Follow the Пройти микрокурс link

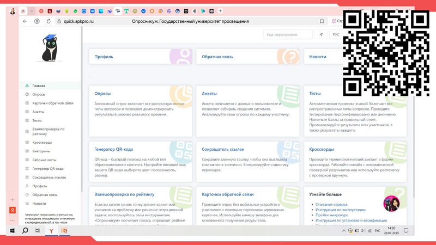pyautogui.click(x=332, y=215)
